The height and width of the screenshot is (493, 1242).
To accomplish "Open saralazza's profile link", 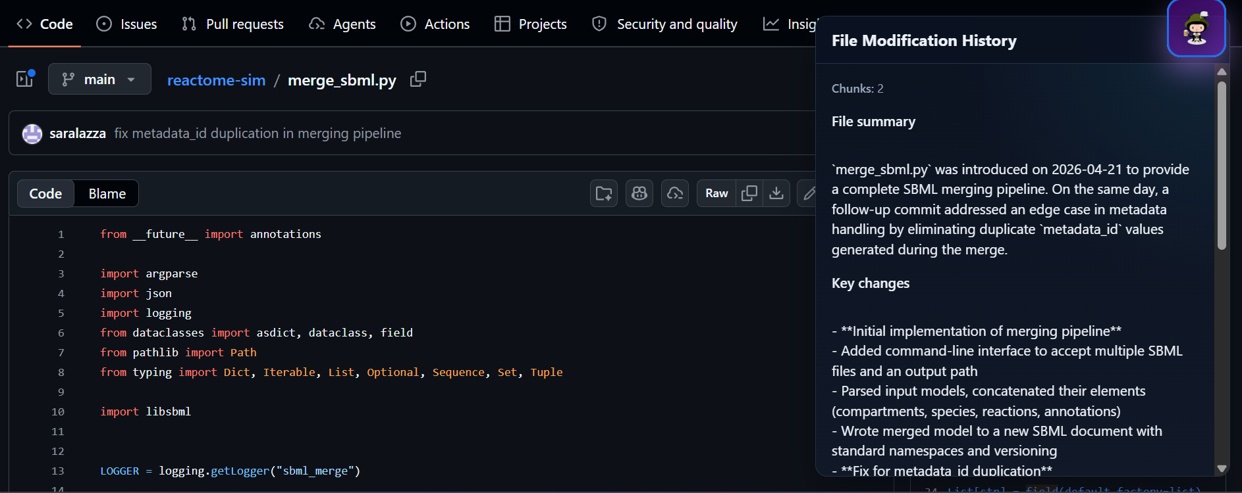I will pyautogui.click(x=78, y=133).
